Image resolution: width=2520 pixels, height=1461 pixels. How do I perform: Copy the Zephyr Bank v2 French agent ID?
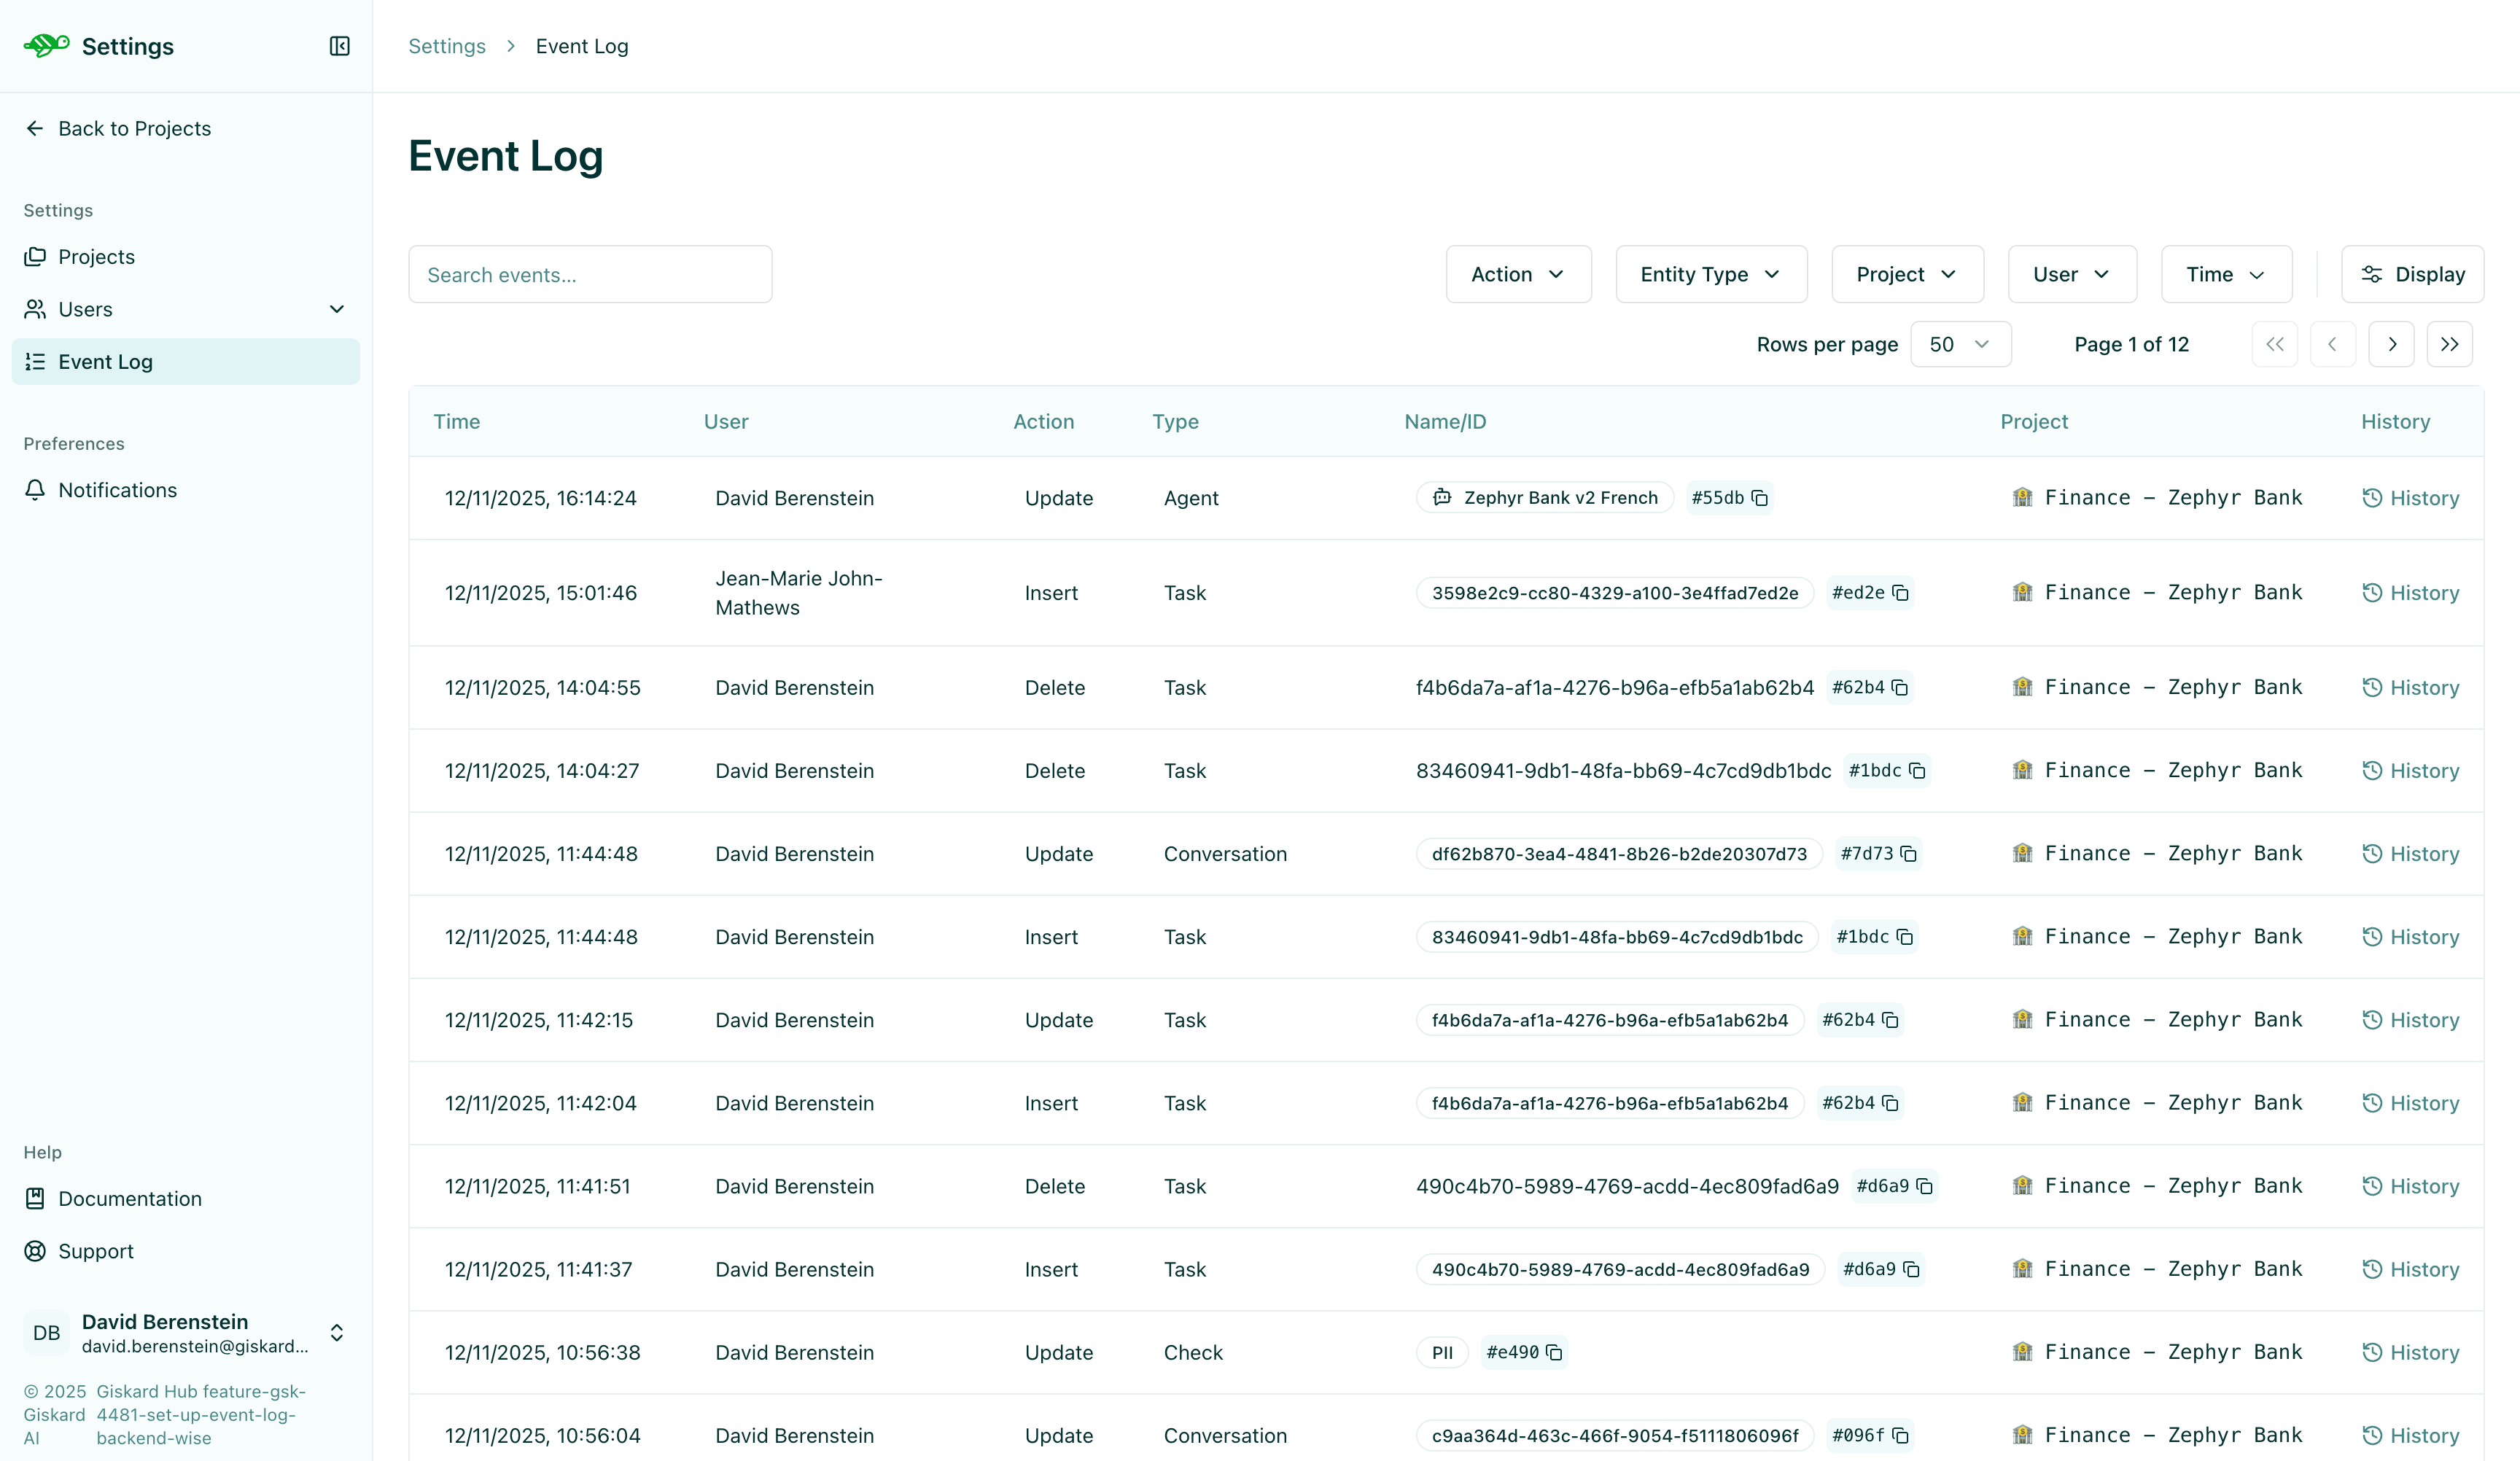(1759, 497)
